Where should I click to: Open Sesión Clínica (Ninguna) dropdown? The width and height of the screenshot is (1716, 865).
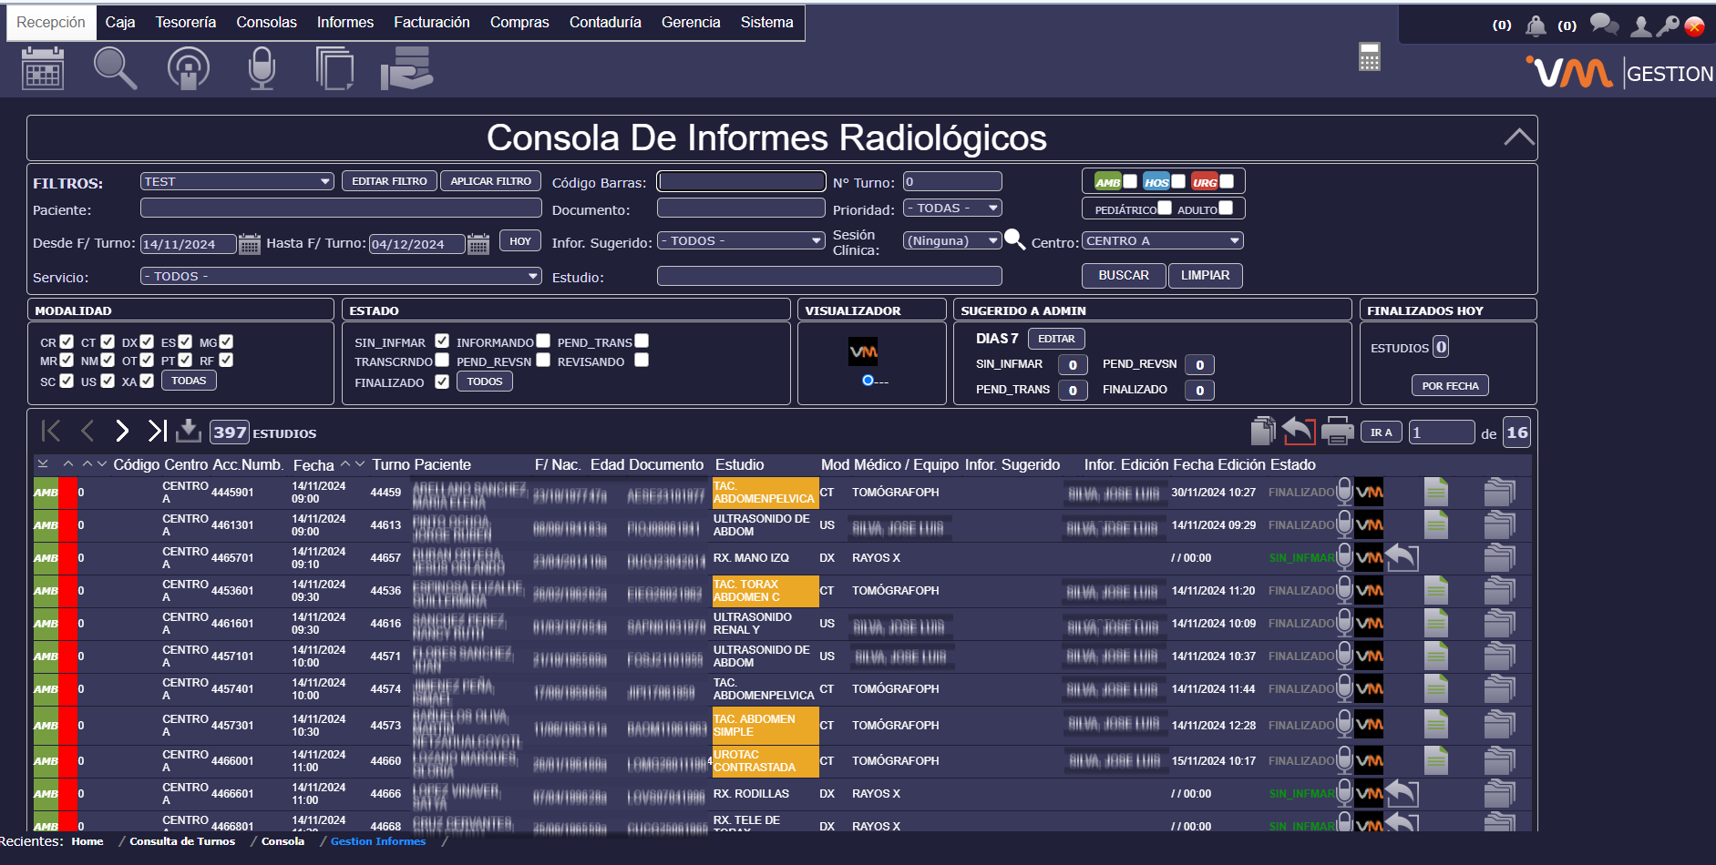tap(952, 240)
